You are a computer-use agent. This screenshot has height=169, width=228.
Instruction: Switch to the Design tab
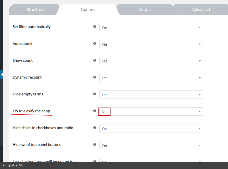(x=144, y=10)
